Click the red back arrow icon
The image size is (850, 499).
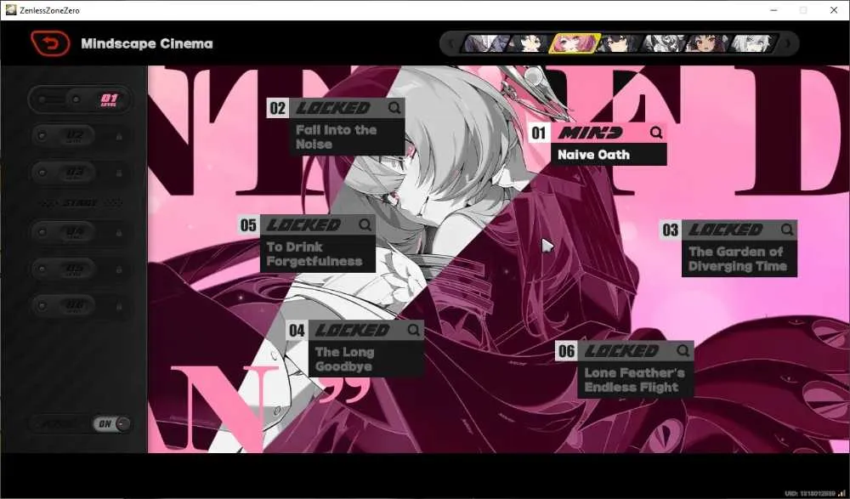50,43
